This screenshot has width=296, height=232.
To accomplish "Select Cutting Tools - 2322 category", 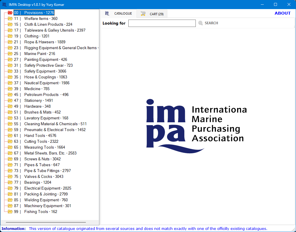I will click(36, 141).
